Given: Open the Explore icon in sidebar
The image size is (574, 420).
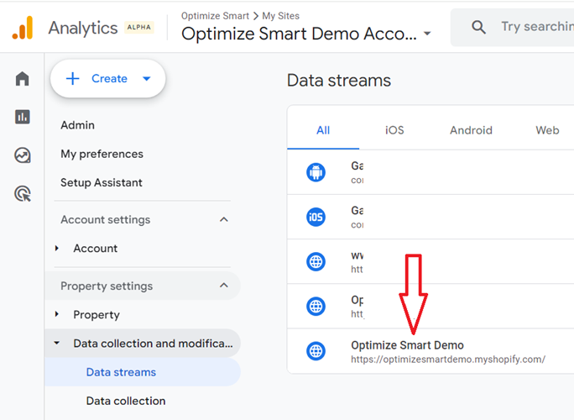Looking at the screenshot, I should click(x=23, y=155).
